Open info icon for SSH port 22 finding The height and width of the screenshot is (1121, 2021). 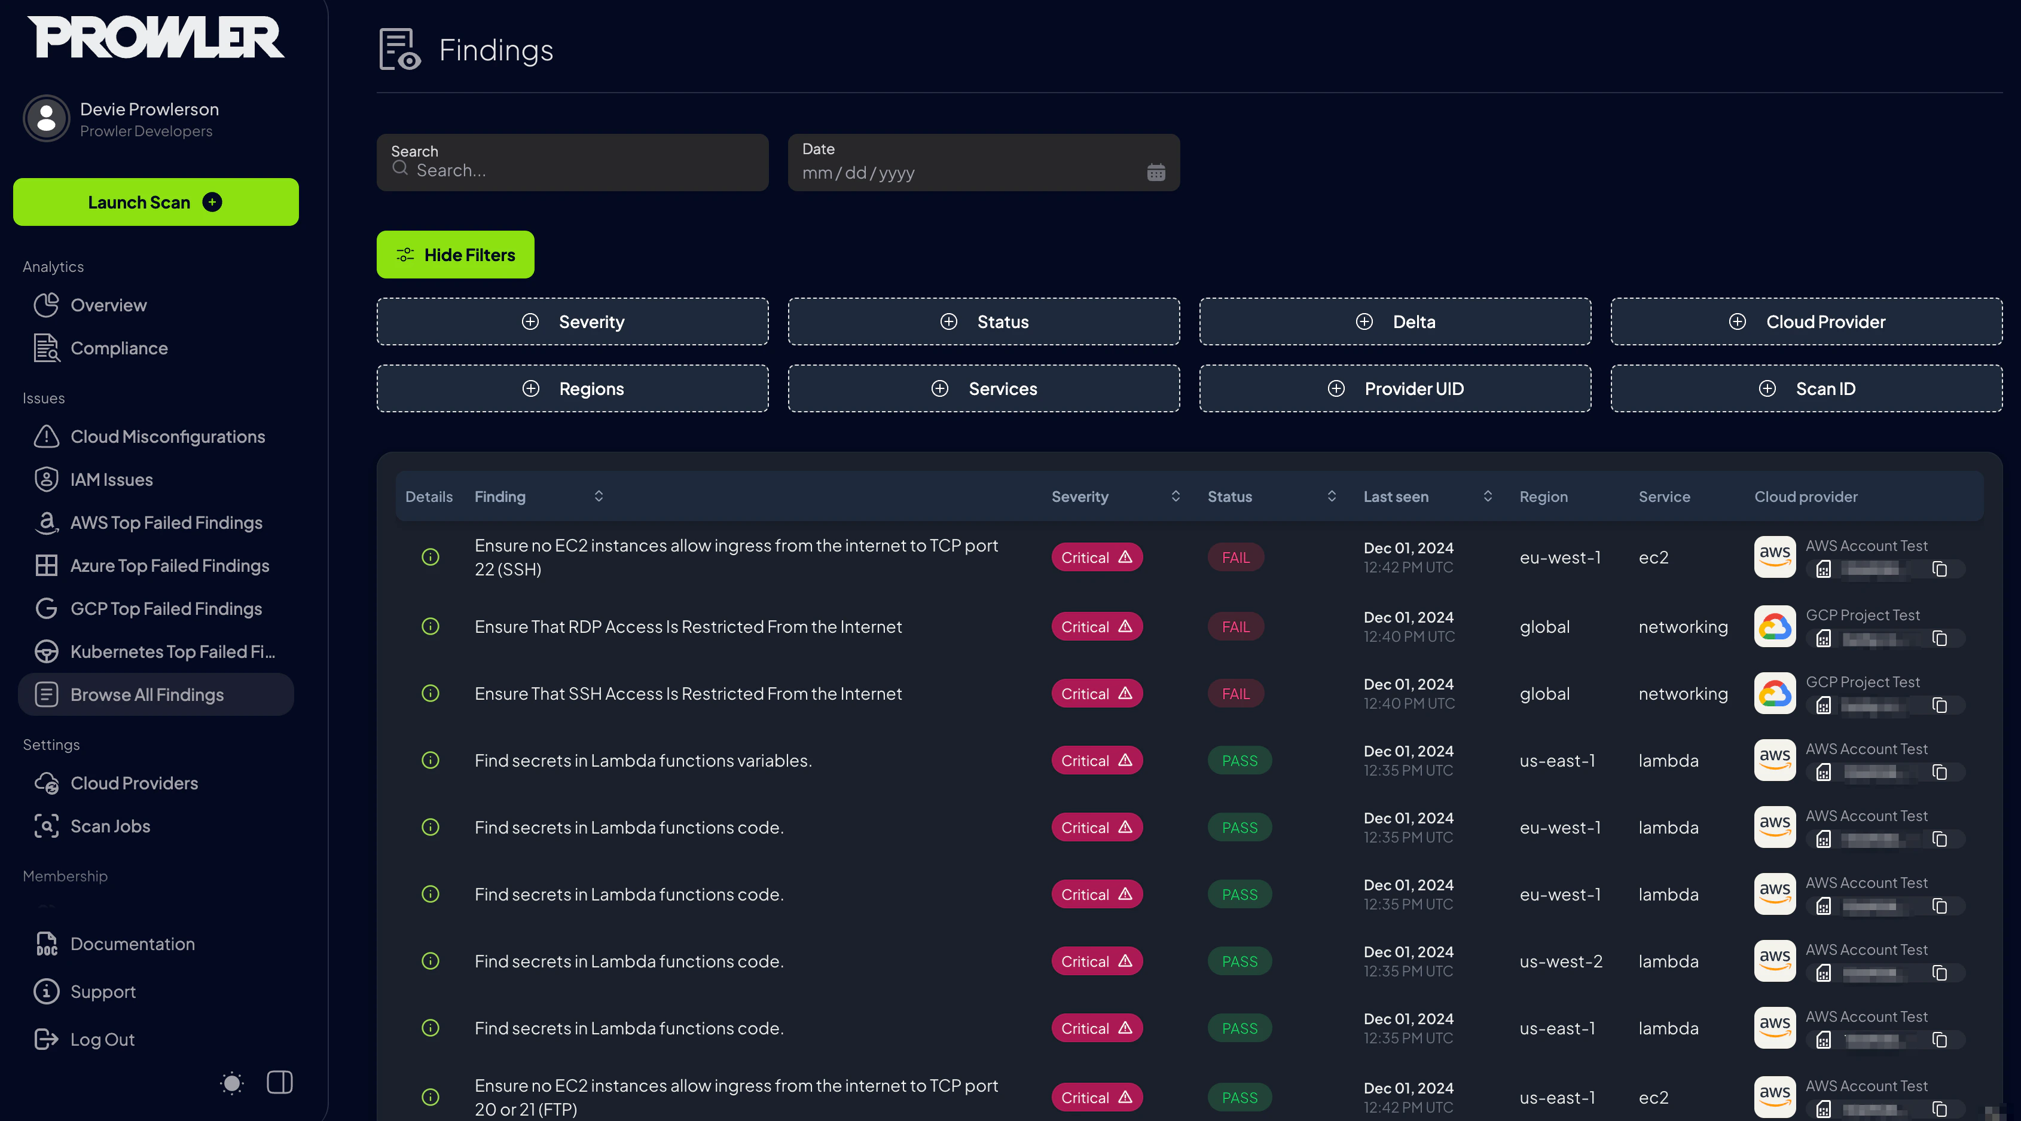coord(430,558)
